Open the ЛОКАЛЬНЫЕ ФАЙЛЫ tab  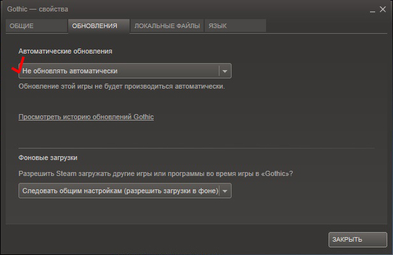click(x=167, y=25)
